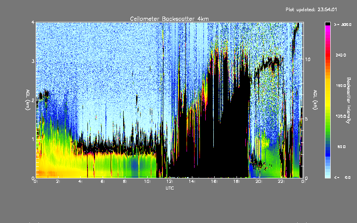Click the "22:" UTC tick label
The height and width of the screenshot is (223, 357).
tap(281, 182)
